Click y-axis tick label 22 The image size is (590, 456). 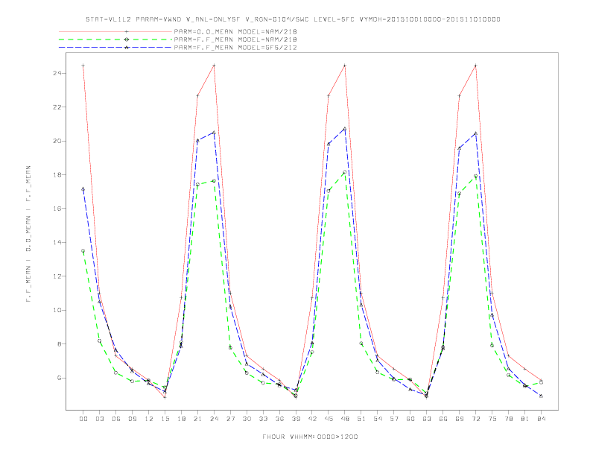57,107
